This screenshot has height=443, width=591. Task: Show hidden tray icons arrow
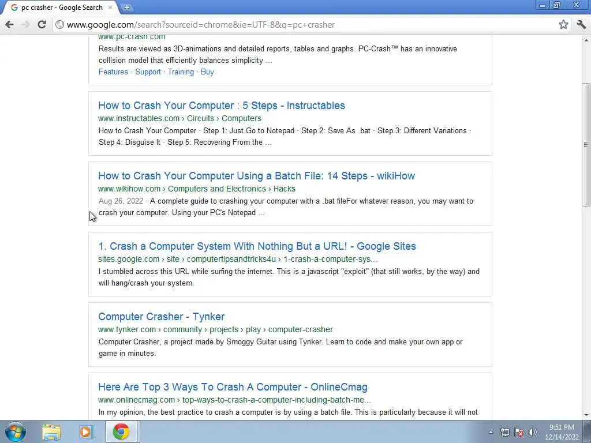[x=491, y=432]
